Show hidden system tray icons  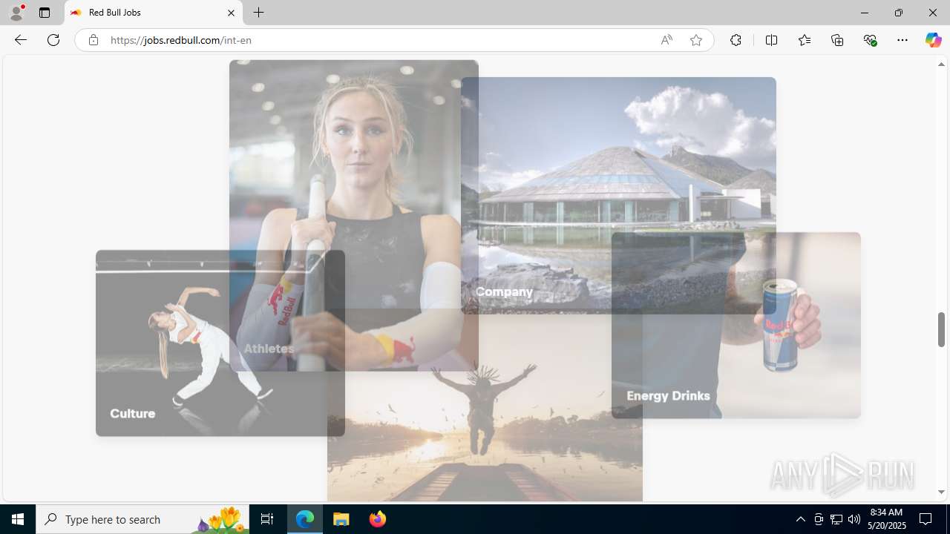click(x=800, y=519)
